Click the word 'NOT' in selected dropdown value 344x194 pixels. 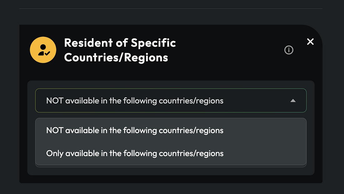(x=55, y=101)
